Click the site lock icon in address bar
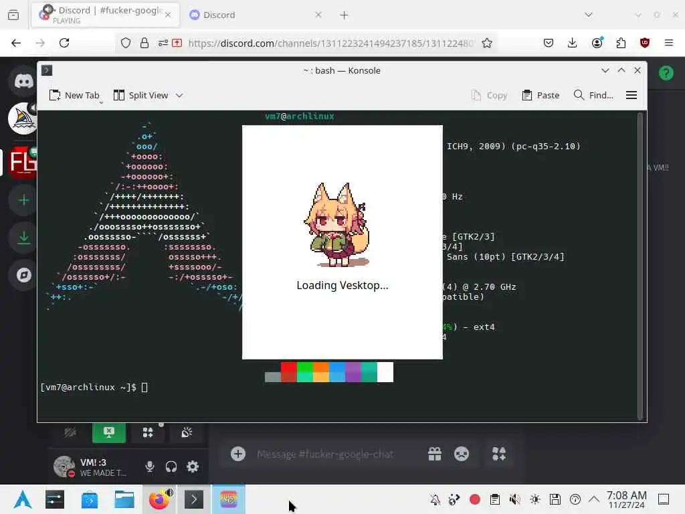Image resolution: width=685 pixels, height=514 pixels. coord(144,43)
